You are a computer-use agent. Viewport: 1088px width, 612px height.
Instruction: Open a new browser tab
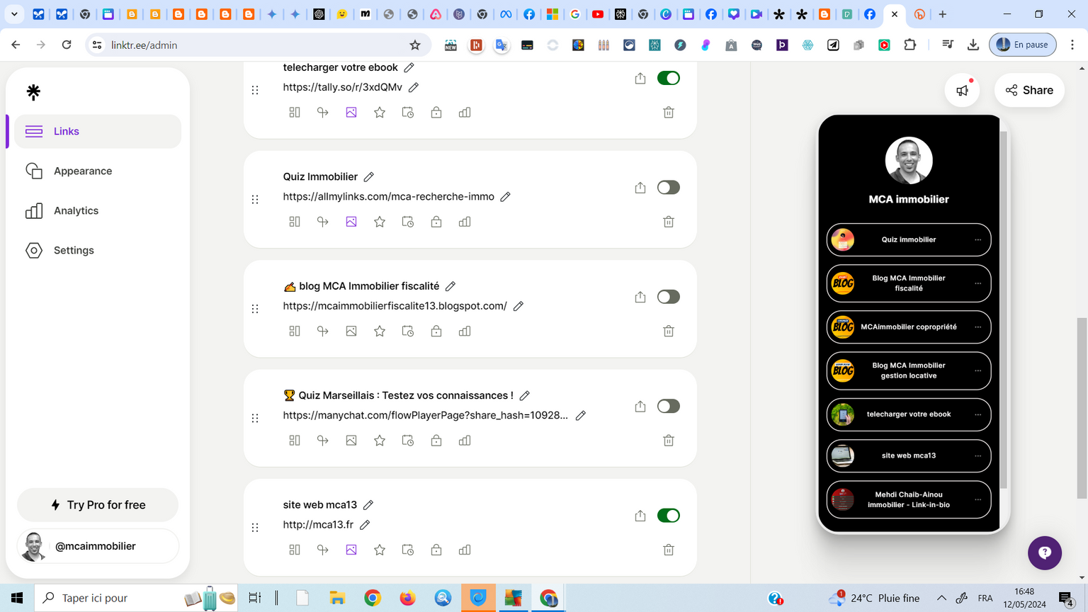pyautogui.click(x=943, y=14)
